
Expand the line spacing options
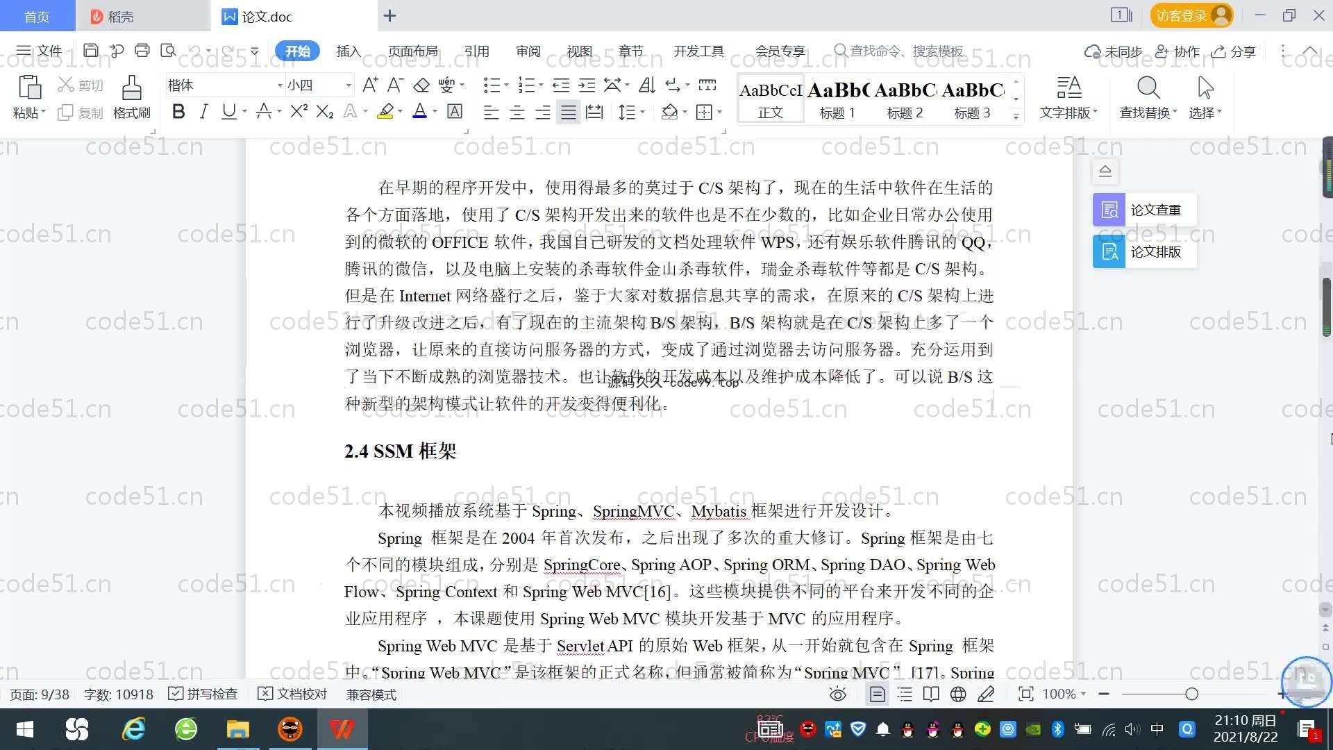click(x=642, y=112)
